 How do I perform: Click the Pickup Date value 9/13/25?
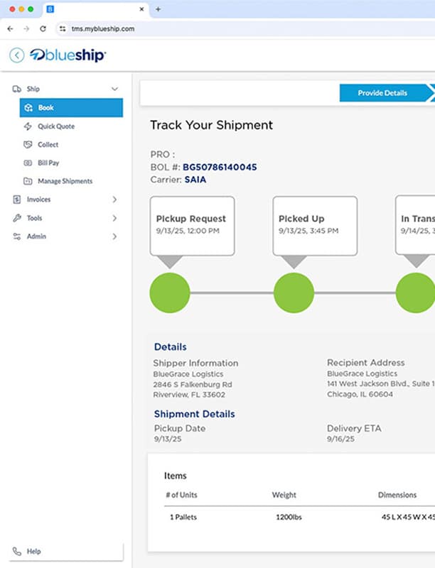pyautogui.click(x=168, y=439)
